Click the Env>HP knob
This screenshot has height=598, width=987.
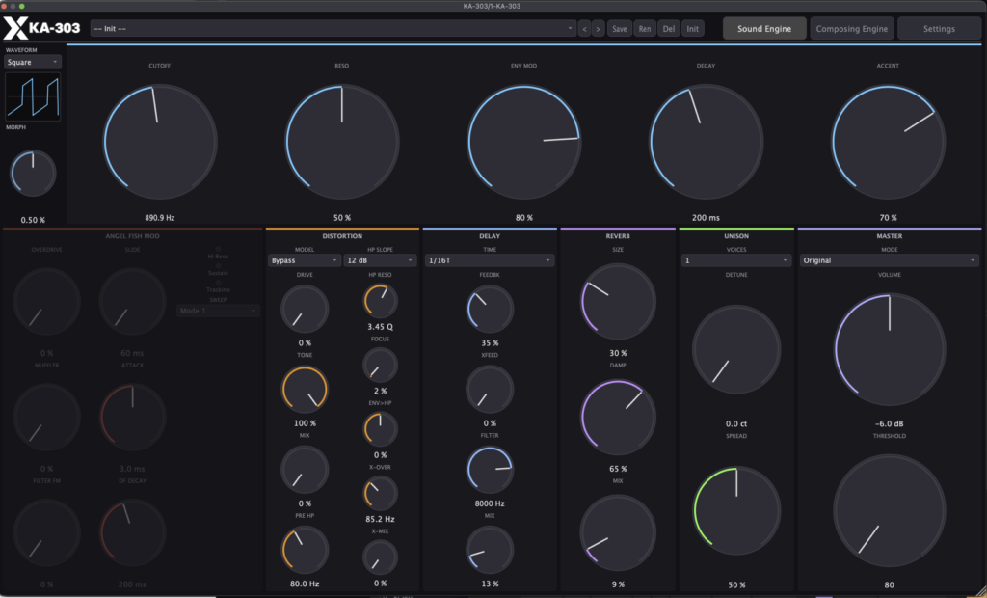click(x=380, y=429)
